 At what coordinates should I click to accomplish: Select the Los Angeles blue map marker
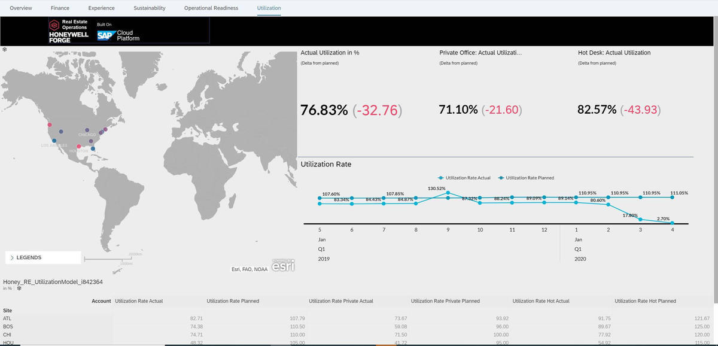pos(54,141)
